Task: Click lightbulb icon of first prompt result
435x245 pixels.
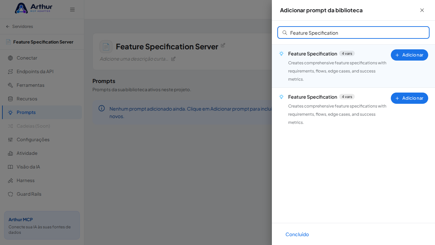Action: 281,53
